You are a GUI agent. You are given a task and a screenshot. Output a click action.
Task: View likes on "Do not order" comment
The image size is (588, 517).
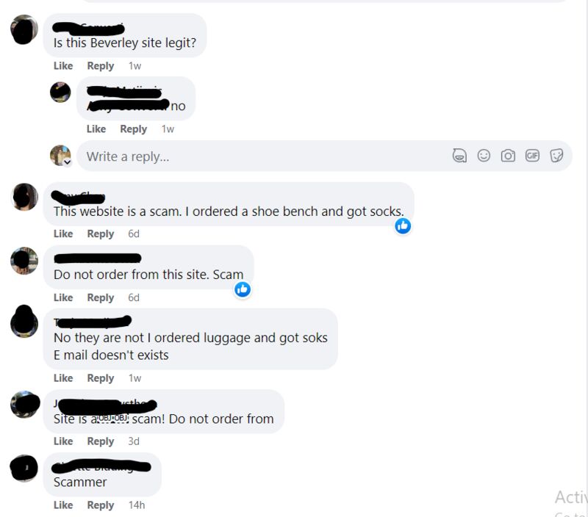coord(243,289)
